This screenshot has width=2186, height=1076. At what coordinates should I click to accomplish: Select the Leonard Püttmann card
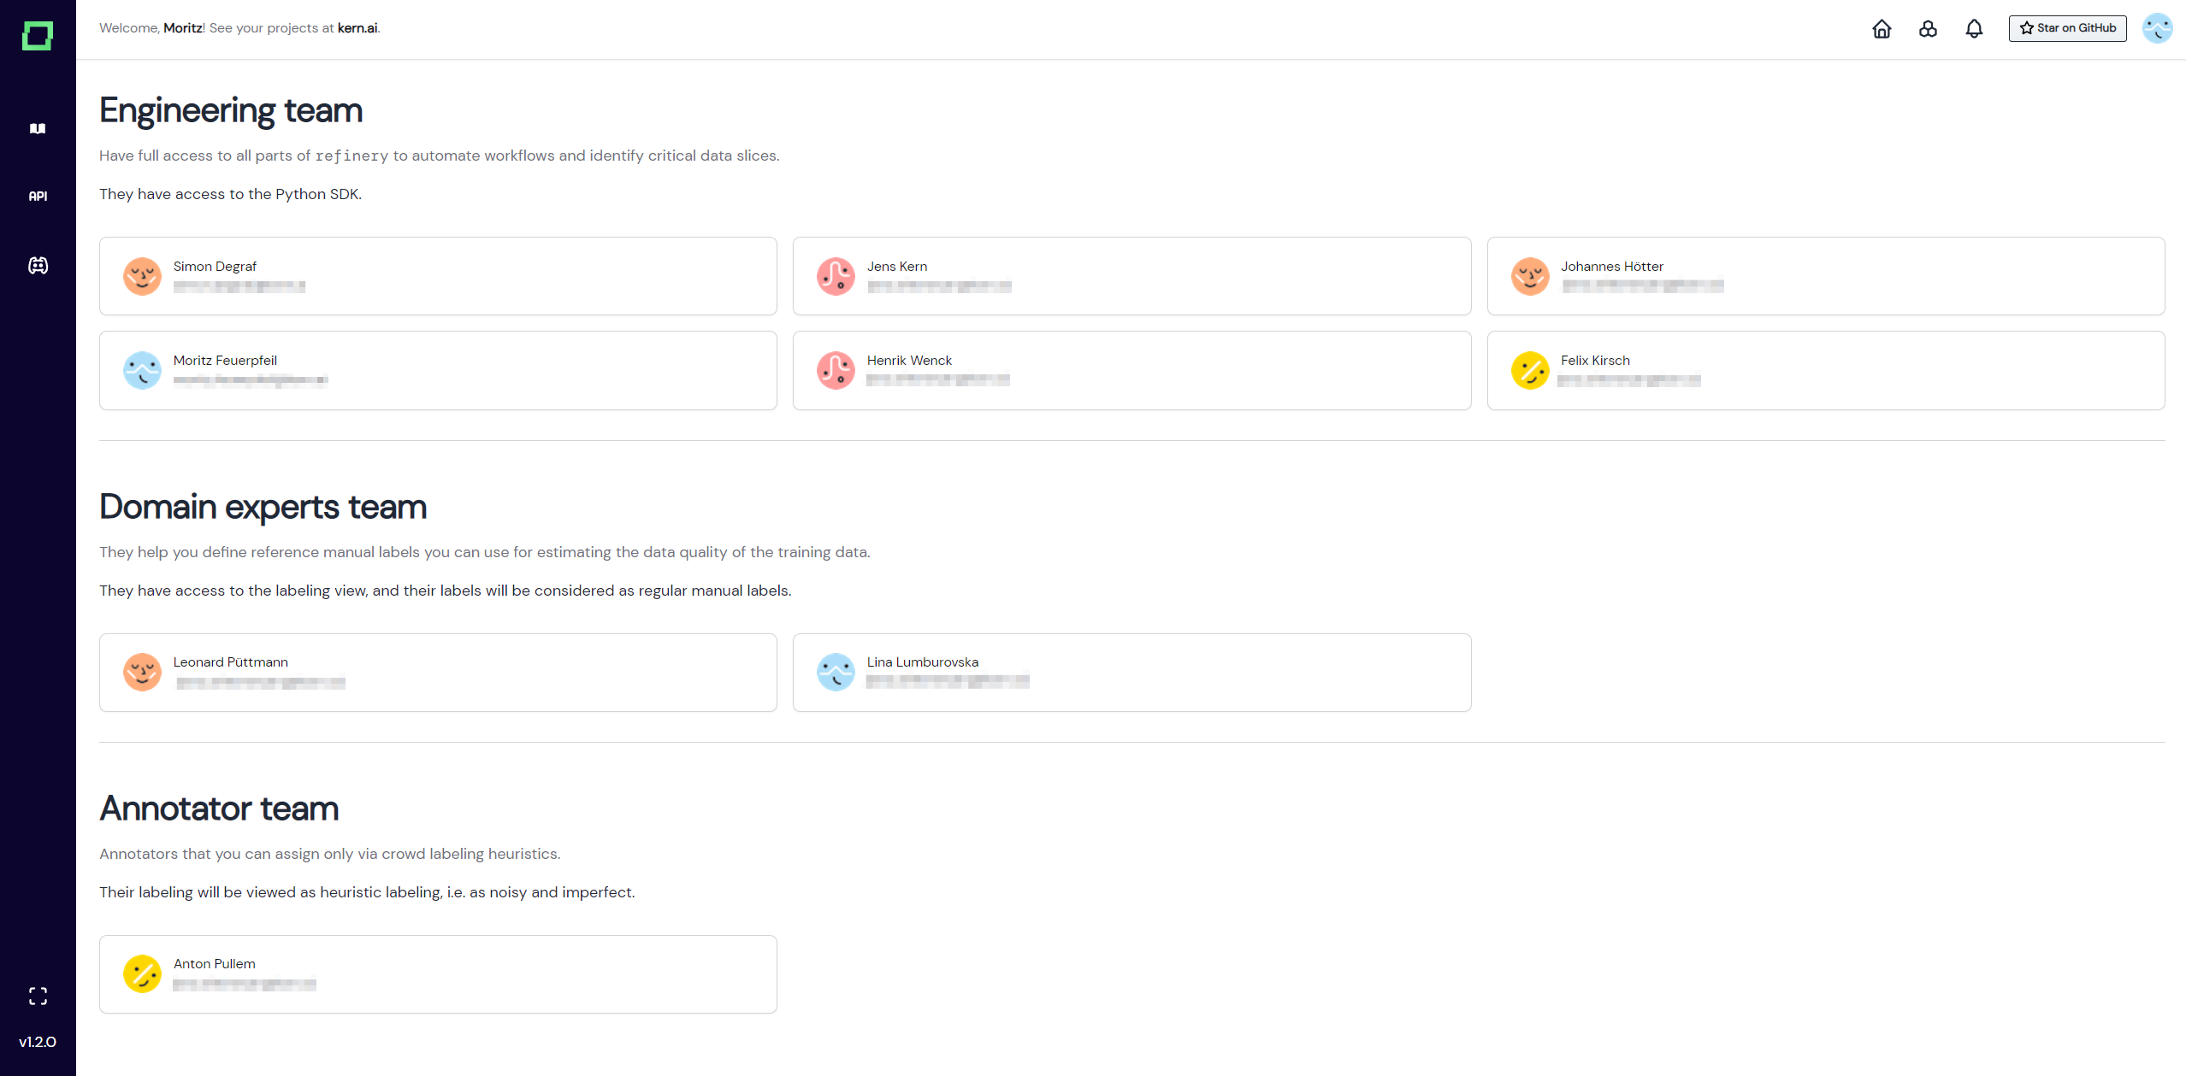pyautogui.click(x=438, y=673)
